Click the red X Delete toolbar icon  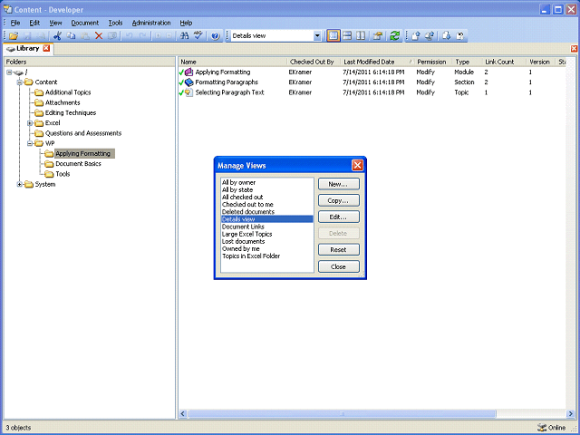(x=99, y=36)
